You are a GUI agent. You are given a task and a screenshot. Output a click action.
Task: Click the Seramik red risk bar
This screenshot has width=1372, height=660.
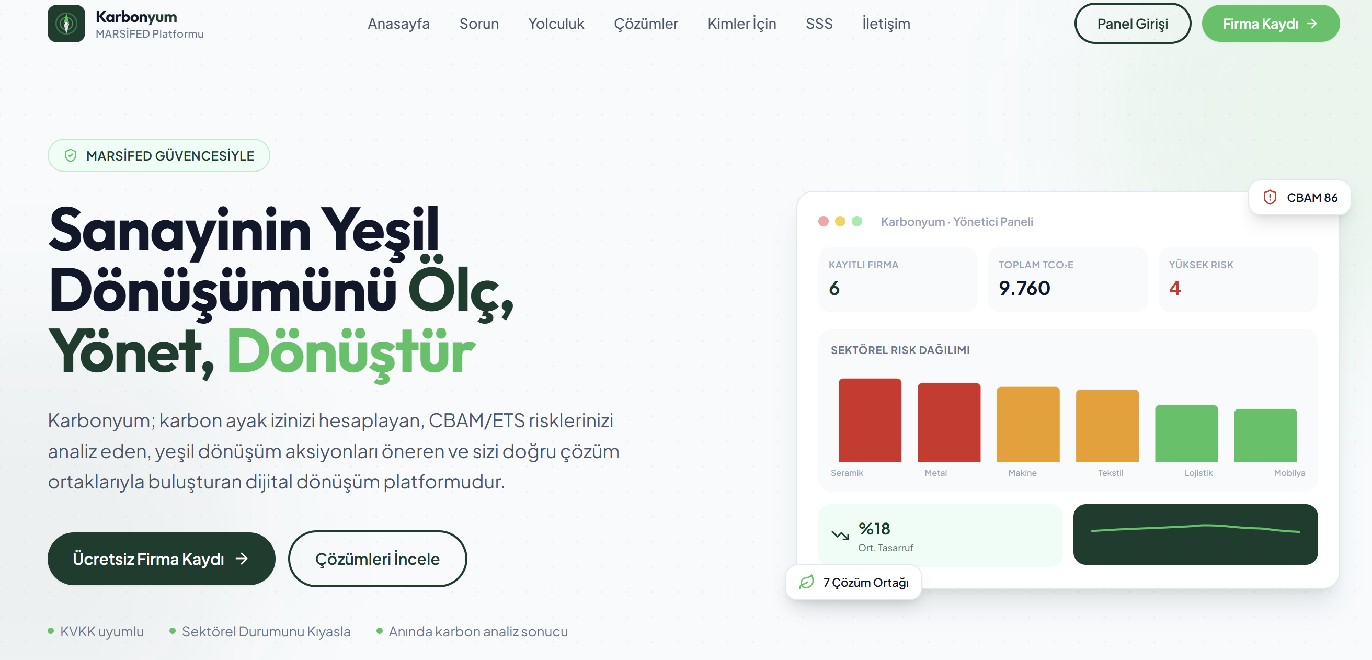pos(870,420)
